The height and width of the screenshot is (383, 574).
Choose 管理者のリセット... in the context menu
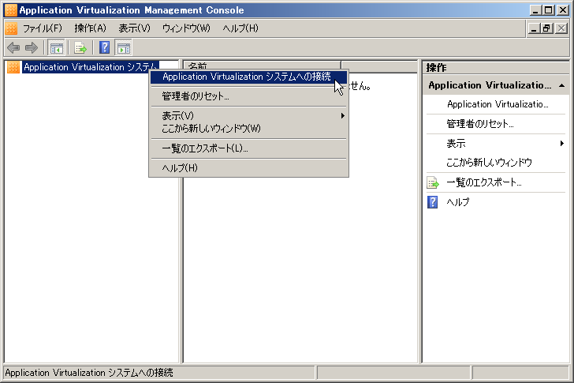[x=248, y=96]
